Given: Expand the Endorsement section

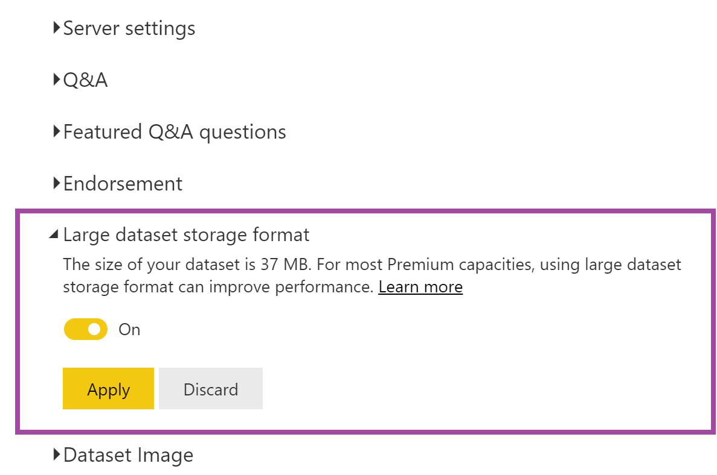Looking at the screenshot, I should point(123,183).
